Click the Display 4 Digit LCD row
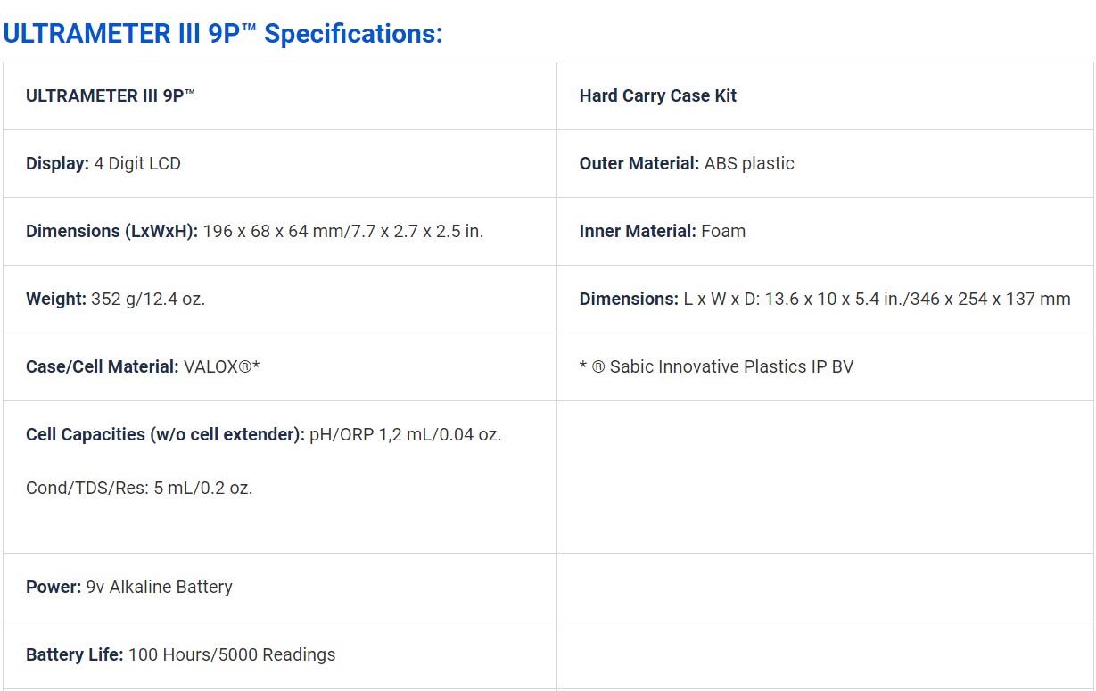The height and width of the screenshot is (691, 1096). pyautogui.click(x=280, y=164)
